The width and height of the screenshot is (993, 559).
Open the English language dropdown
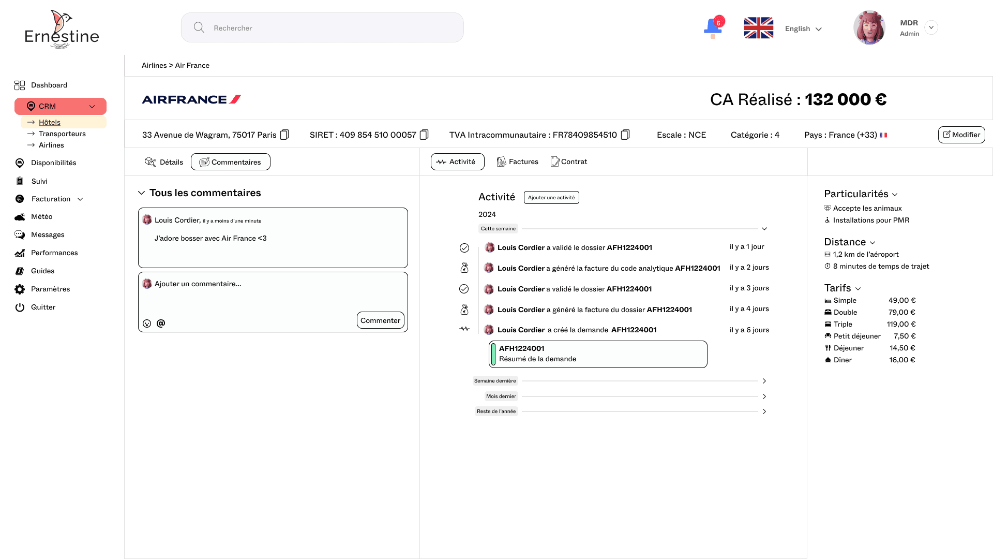[x=803, y=28]
